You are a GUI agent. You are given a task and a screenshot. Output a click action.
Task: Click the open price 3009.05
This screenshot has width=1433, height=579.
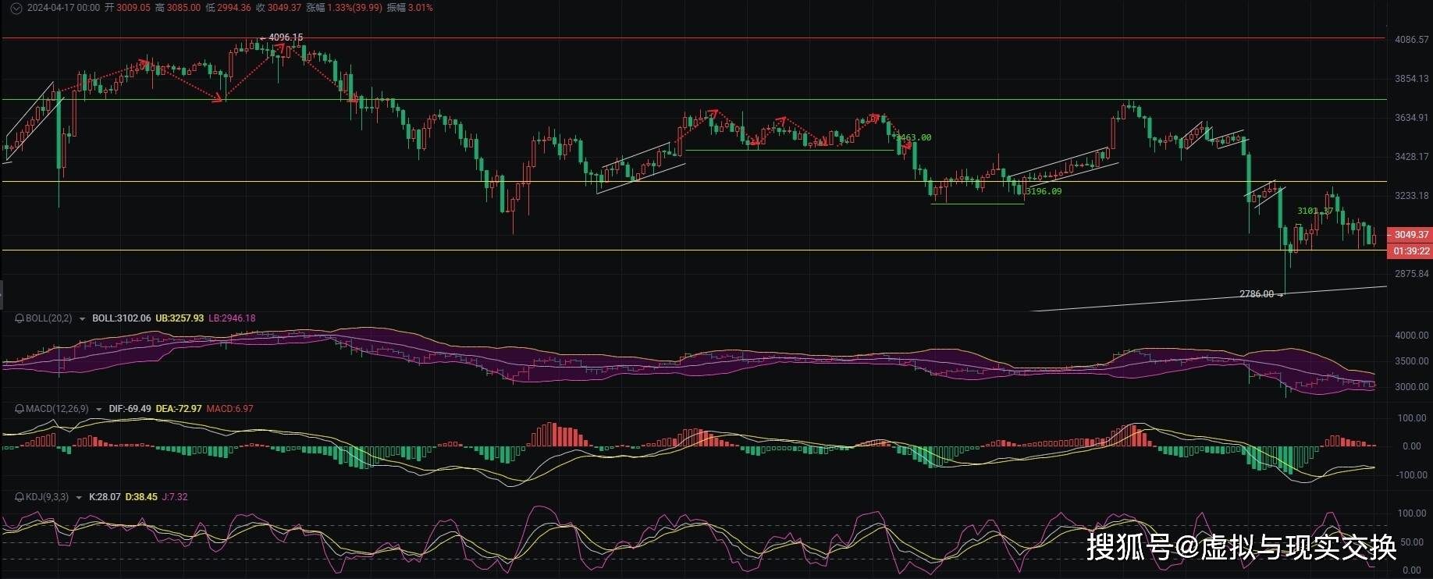tap(133, 8)
